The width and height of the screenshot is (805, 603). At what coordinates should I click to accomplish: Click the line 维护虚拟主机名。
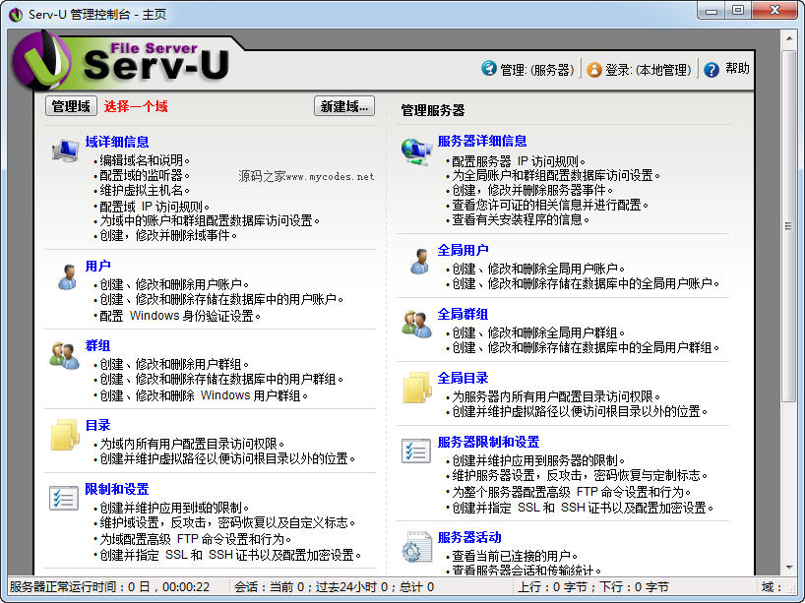tap(145, 191)
